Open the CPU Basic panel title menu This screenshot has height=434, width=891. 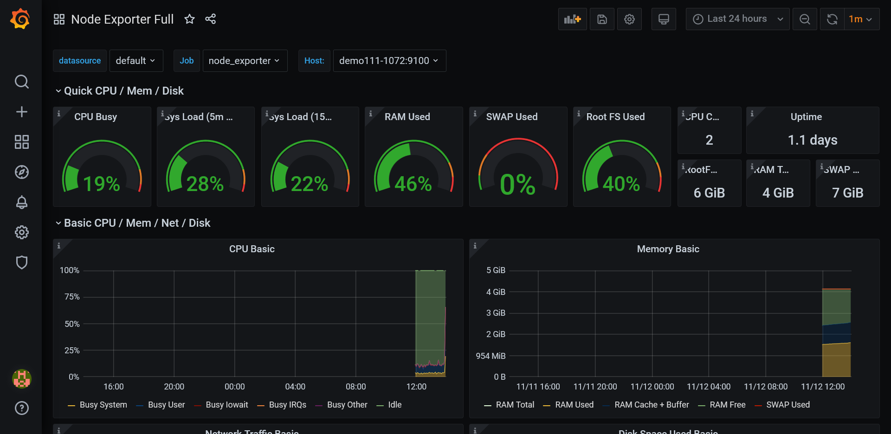click(x=252, y=249)
